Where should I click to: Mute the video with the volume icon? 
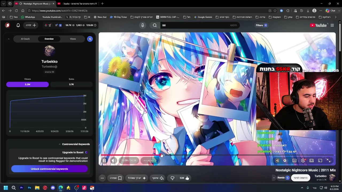tap(114, 161)
